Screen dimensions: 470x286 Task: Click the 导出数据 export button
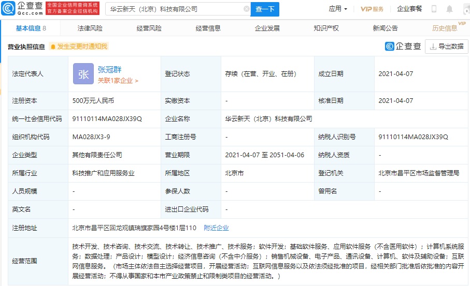coord(447,47)
